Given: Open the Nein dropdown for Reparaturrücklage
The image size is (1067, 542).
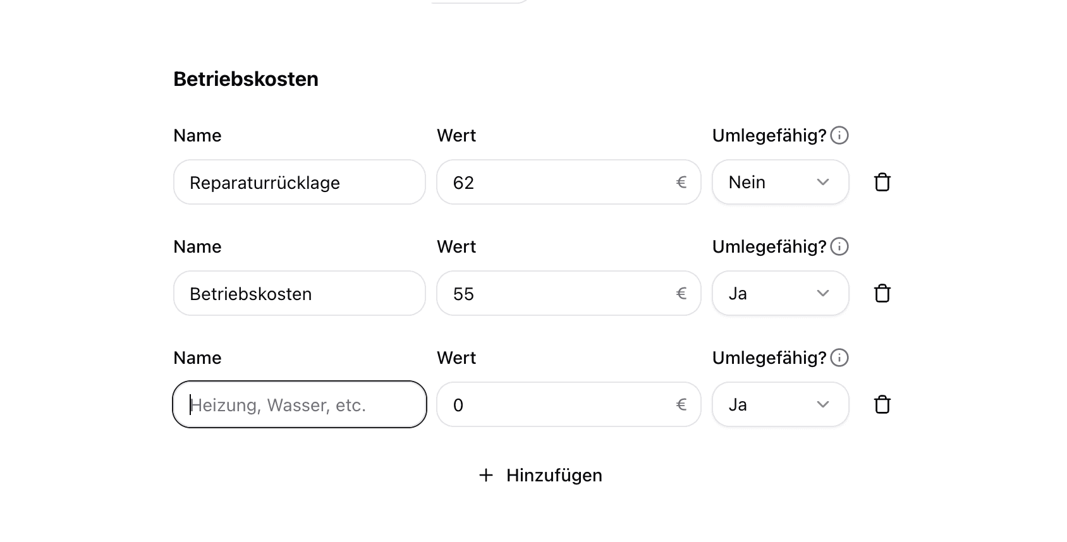Looking at the screenshot, I should coord(780,182).
